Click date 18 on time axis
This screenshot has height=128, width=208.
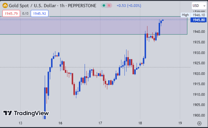pos(140,123)
